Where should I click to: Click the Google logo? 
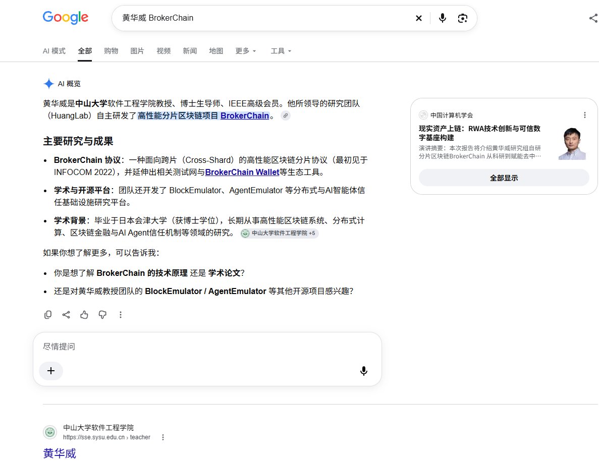pos(65,18)
